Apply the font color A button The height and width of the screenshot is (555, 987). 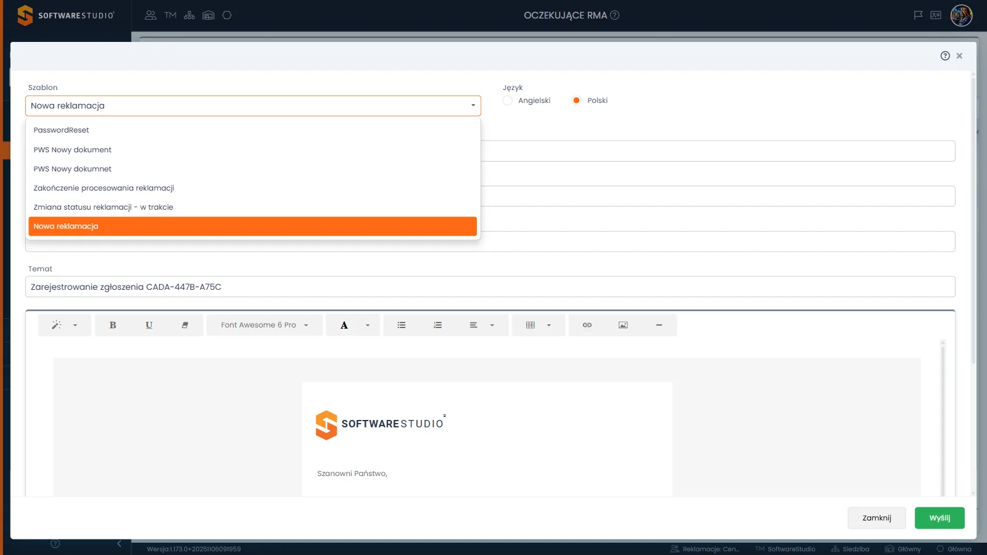(x=344, y=325)
